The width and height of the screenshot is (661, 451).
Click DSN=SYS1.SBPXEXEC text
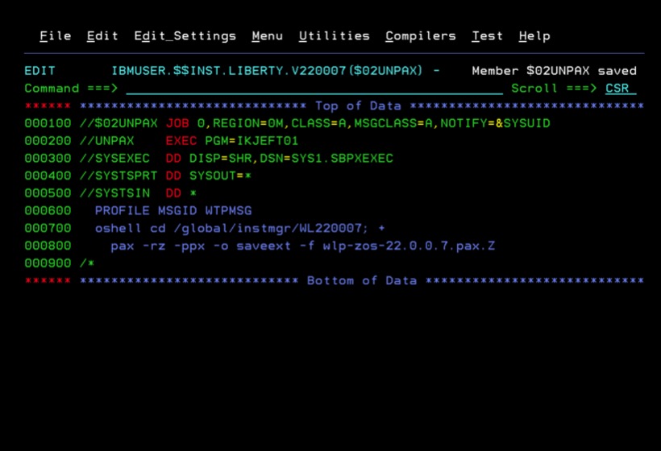(326, 159)
